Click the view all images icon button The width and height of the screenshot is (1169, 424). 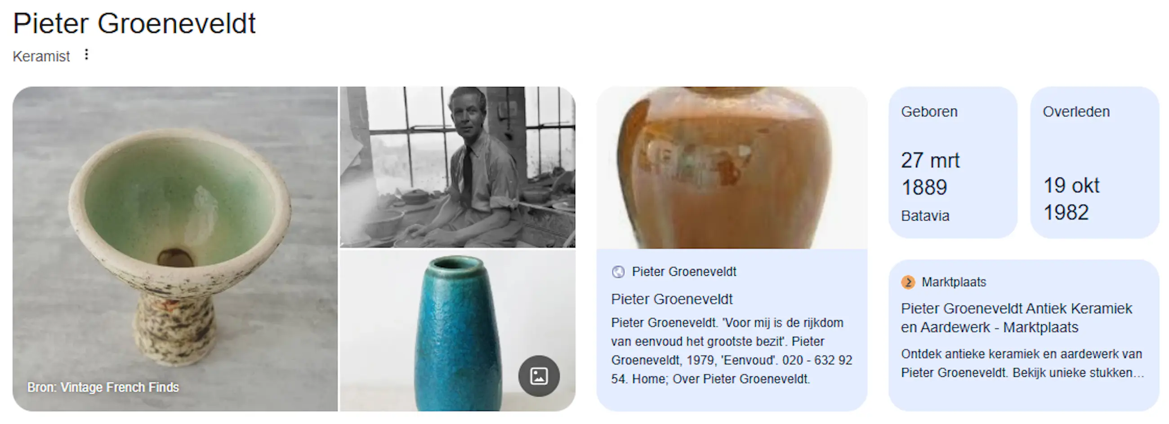click(539, 376)
